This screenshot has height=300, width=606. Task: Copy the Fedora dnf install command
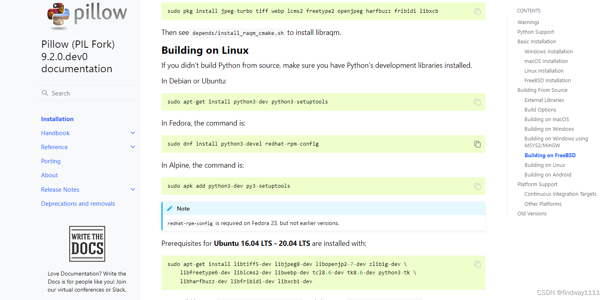[477, 144]
